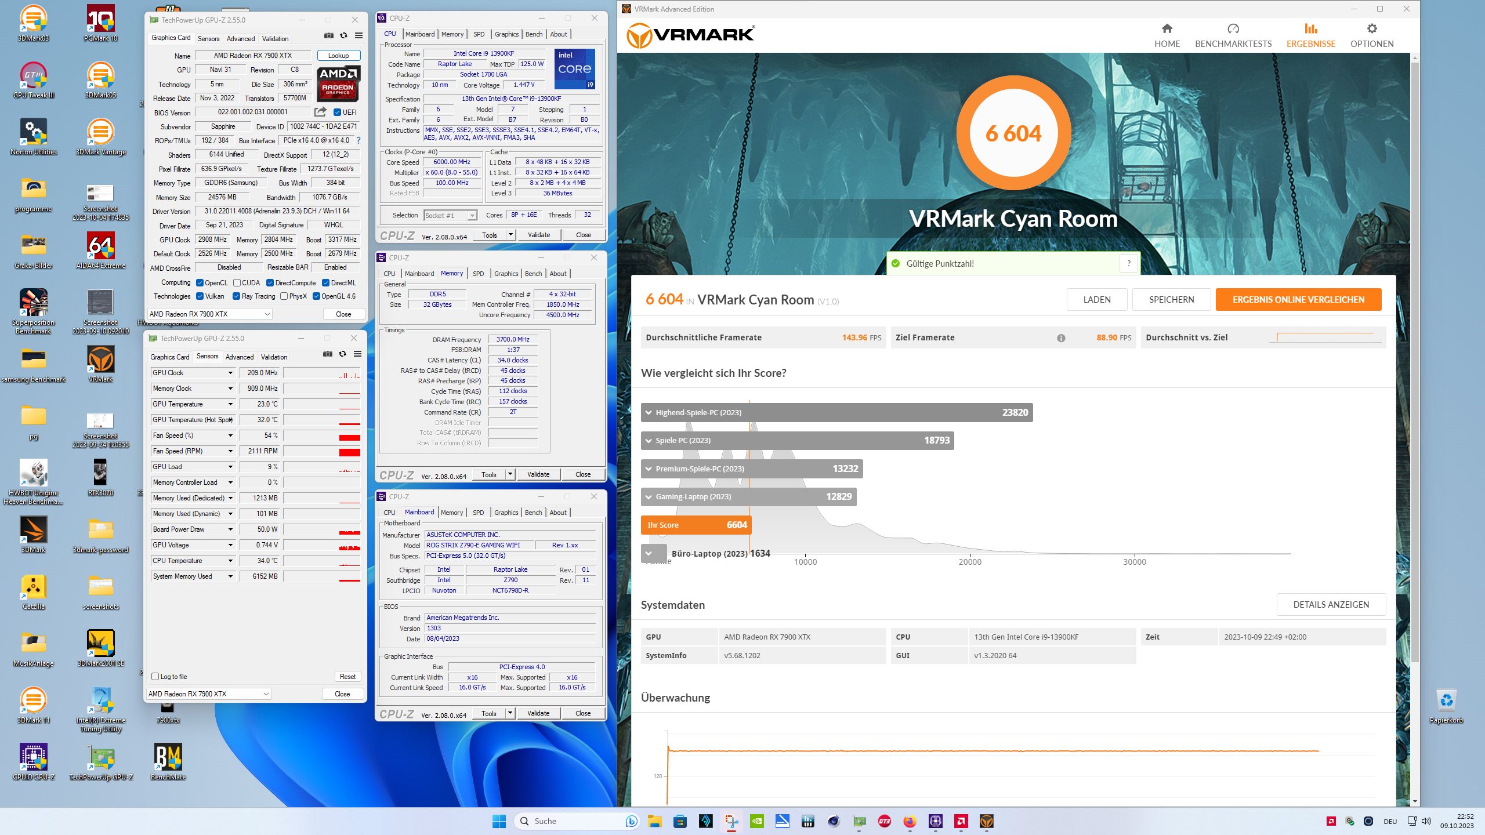Open the Papierkorb recycle bin
This screenshot has width=1485, height=835.
tap(1446, 705)
